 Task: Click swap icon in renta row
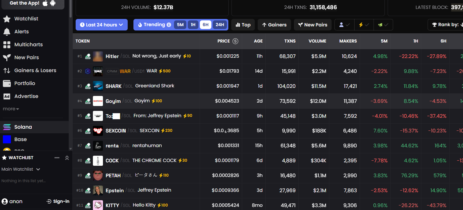pyautogui.click(x=88, y=146)
